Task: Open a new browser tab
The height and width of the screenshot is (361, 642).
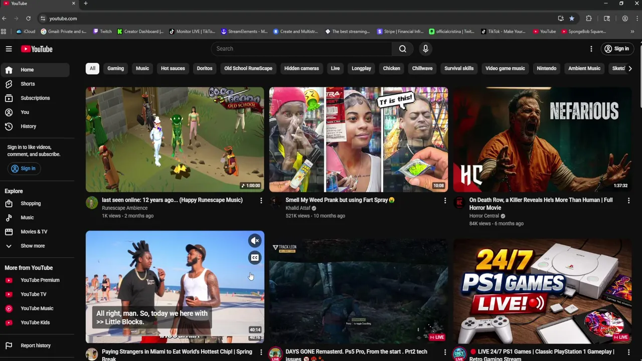Action: click(85, 4)
